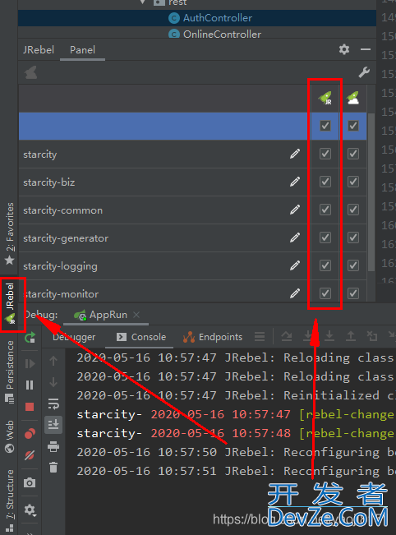The width and height of the screenshot is (396, 535).
Task: Open the Debugger tab
Action: [x=74, y=337]
